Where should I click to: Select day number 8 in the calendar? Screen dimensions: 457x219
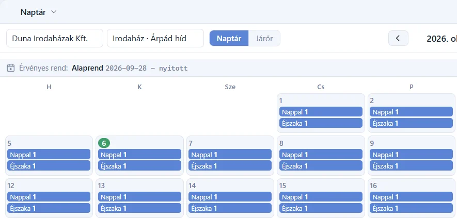point(281,143)
